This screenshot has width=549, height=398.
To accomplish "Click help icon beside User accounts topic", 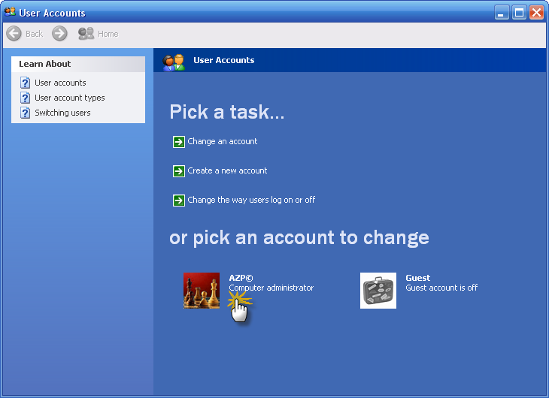I will pyautogui.click(x=25, y=83).
